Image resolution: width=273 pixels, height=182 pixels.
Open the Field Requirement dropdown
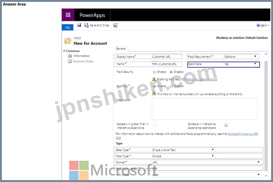[241, 57]
